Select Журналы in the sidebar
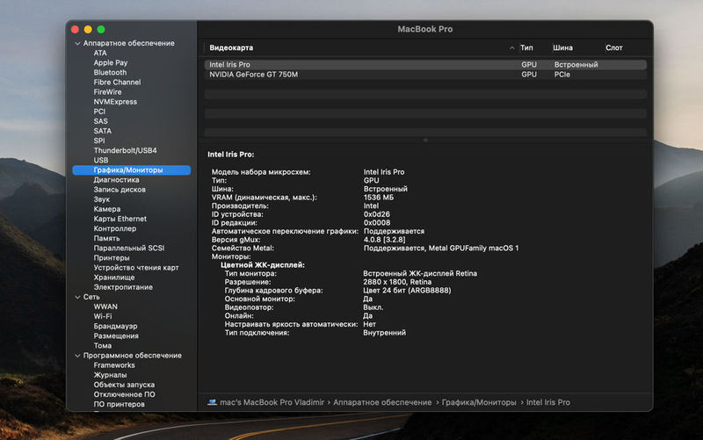Viewport: 703px width, 440px height. (110, 376)
